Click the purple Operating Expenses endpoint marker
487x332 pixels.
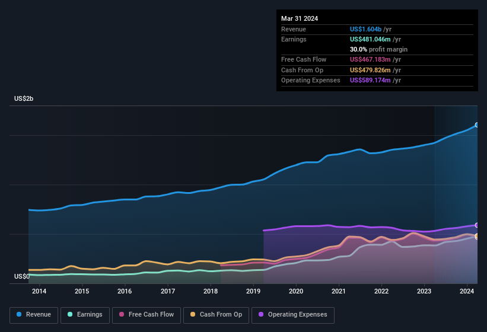click(477, 225)
